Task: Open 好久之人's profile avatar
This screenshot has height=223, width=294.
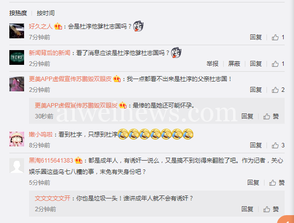Action: pos(17,31)
